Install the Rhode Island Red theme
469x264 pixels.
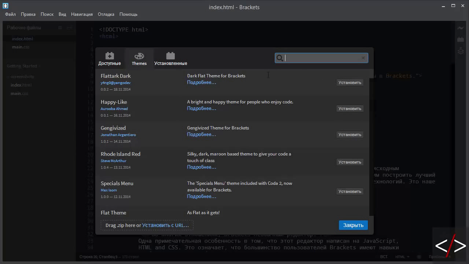click(x=350, y=162)
